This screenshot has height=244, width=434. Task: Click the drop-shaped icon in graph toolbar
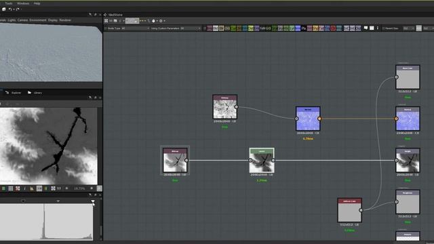click(153, 21)
